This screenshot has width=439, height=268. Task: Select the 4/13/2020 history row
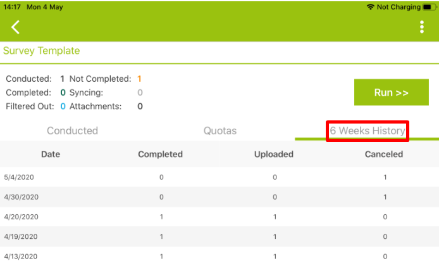point(219,257)
